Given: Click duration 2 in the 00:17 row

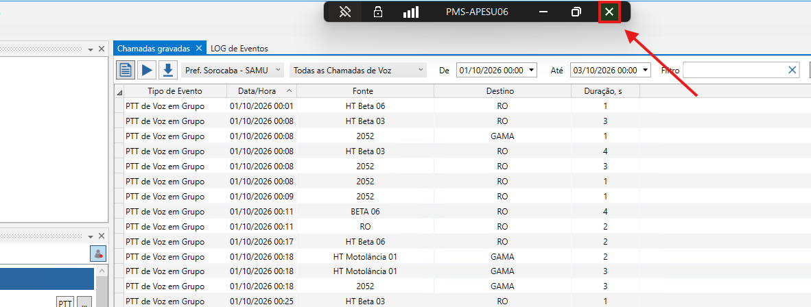Looking at the screenshot, I should [605, 241].
